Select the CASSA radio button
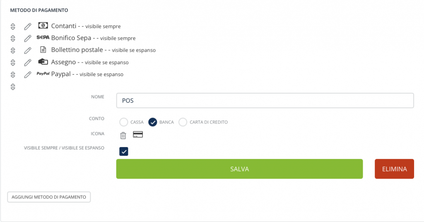This screenshot has height=222, width=424. [x=123, y=122]
